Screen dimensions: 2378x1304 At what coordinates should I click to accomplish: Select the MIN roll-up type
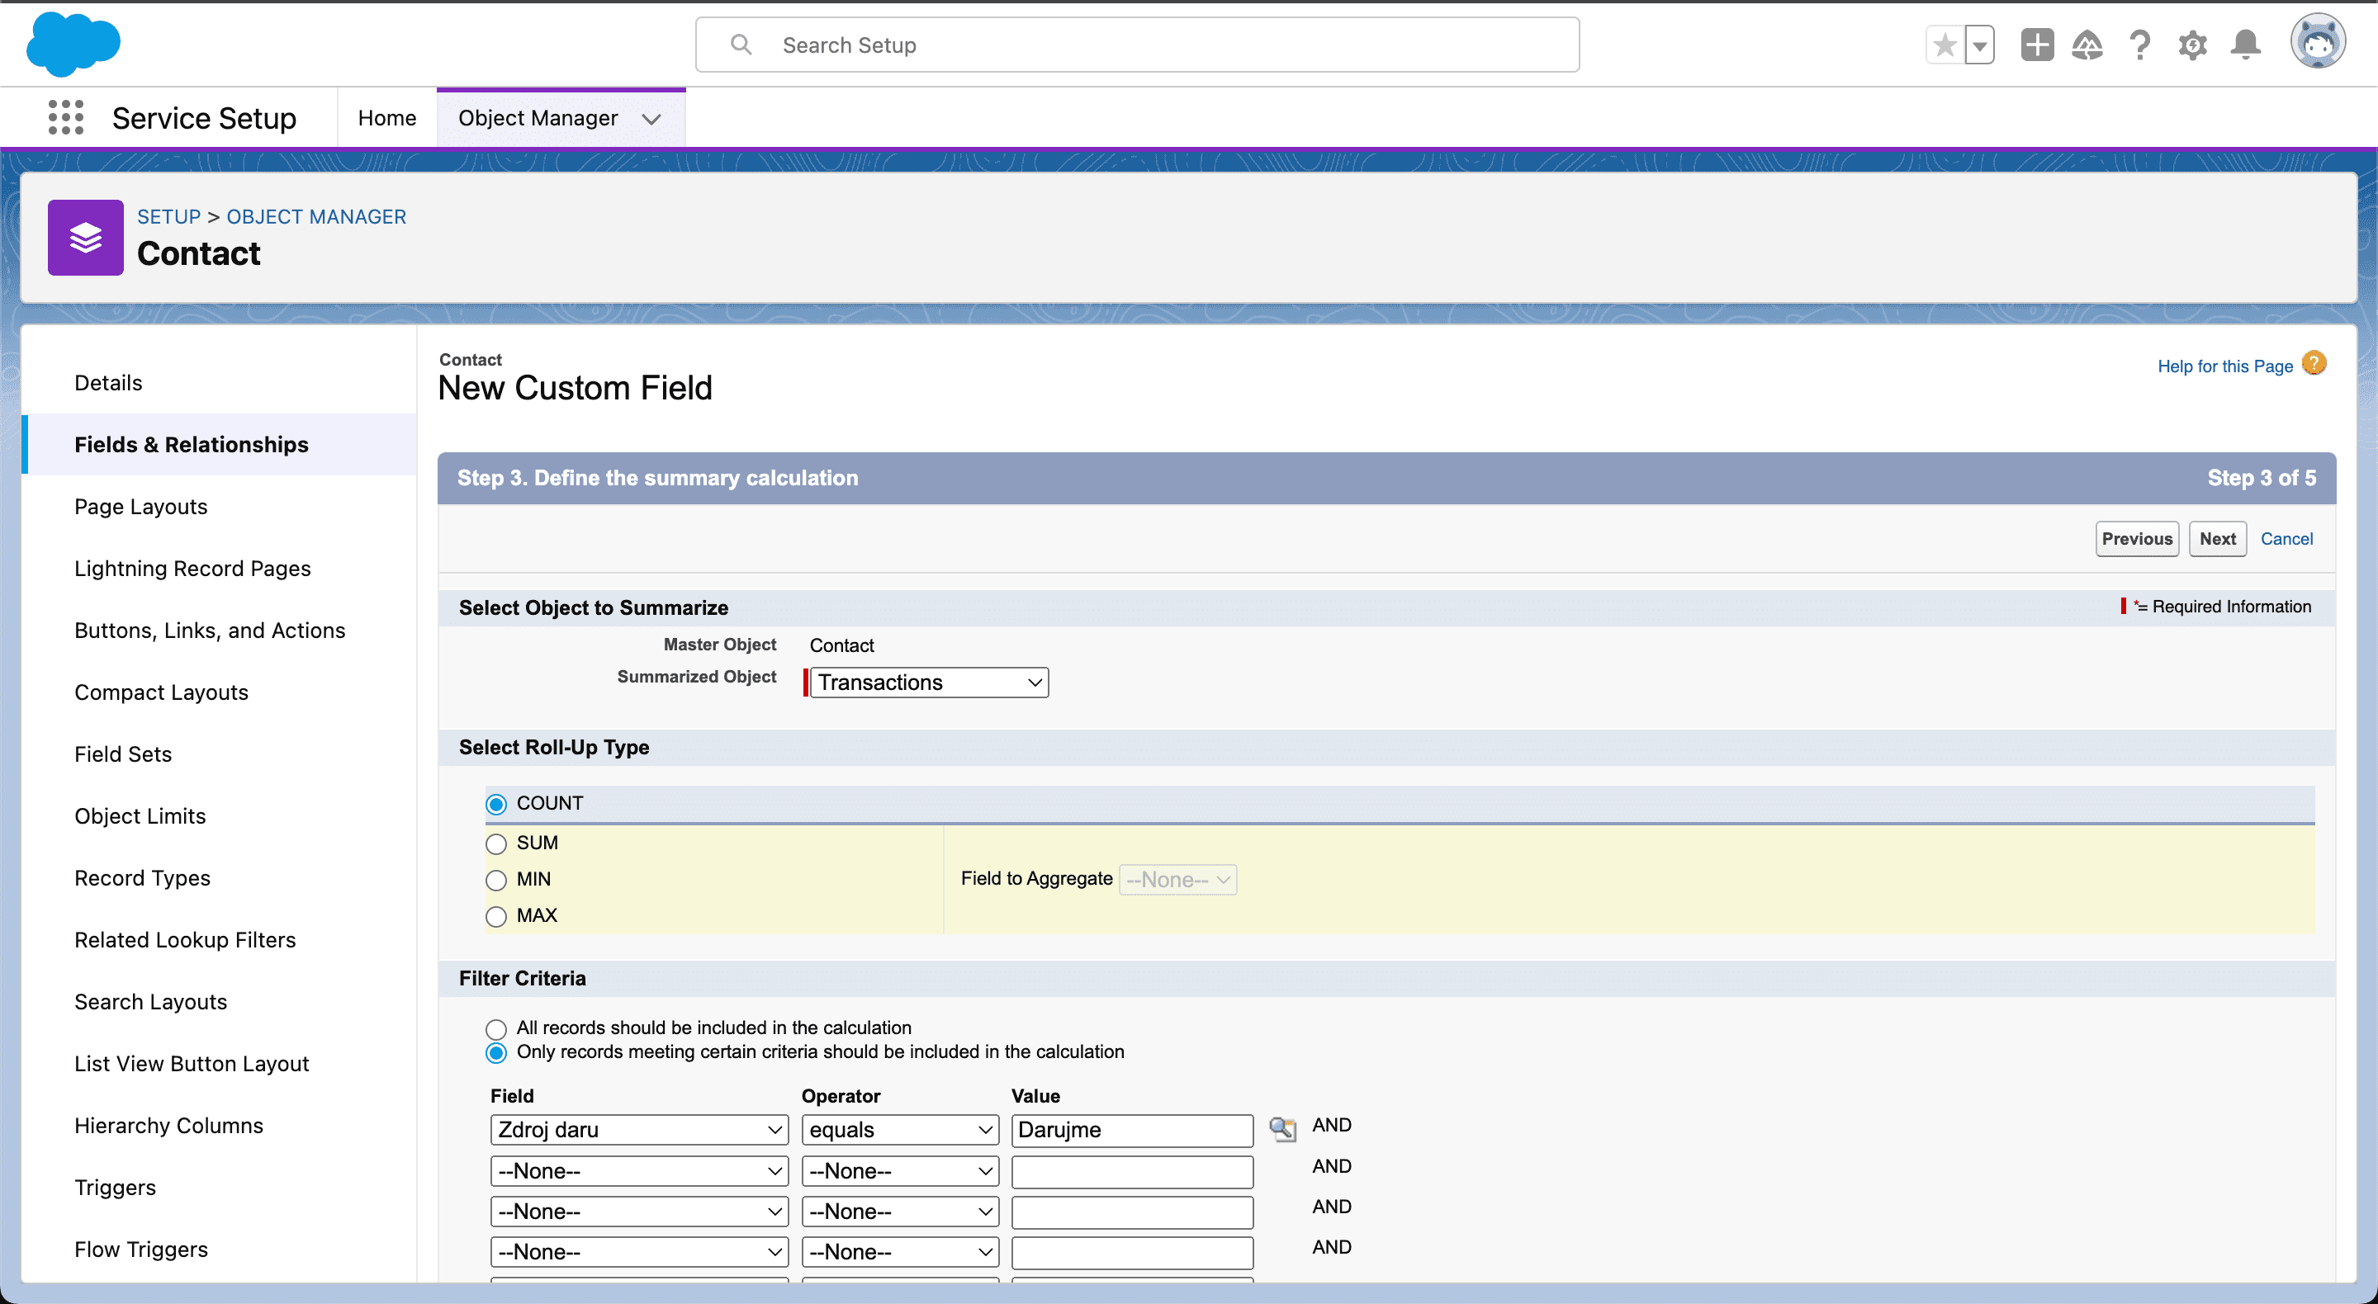[495, 880]
